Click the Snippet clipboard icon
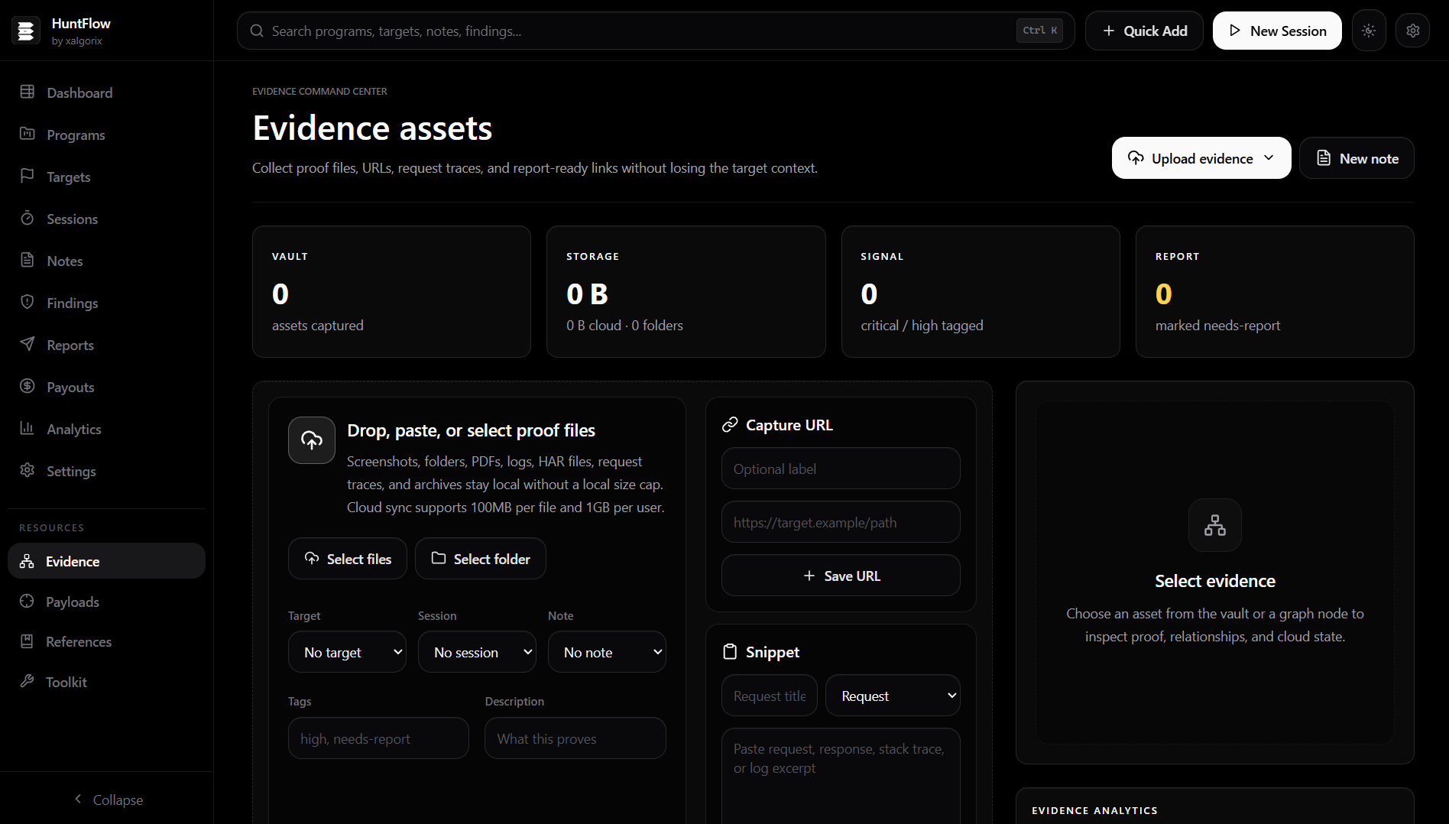Screen dimensions: 1449x824 click(730, 651)
